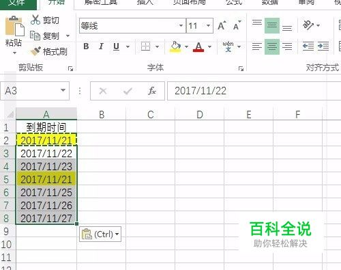
Task: Open underline style dropdown arrow
Action: tap(128, 46)
